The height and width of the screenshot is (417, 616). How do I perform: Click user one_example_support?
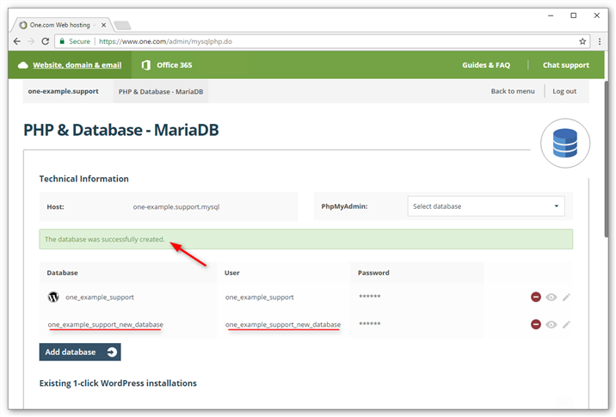click(x=259, y=297)
